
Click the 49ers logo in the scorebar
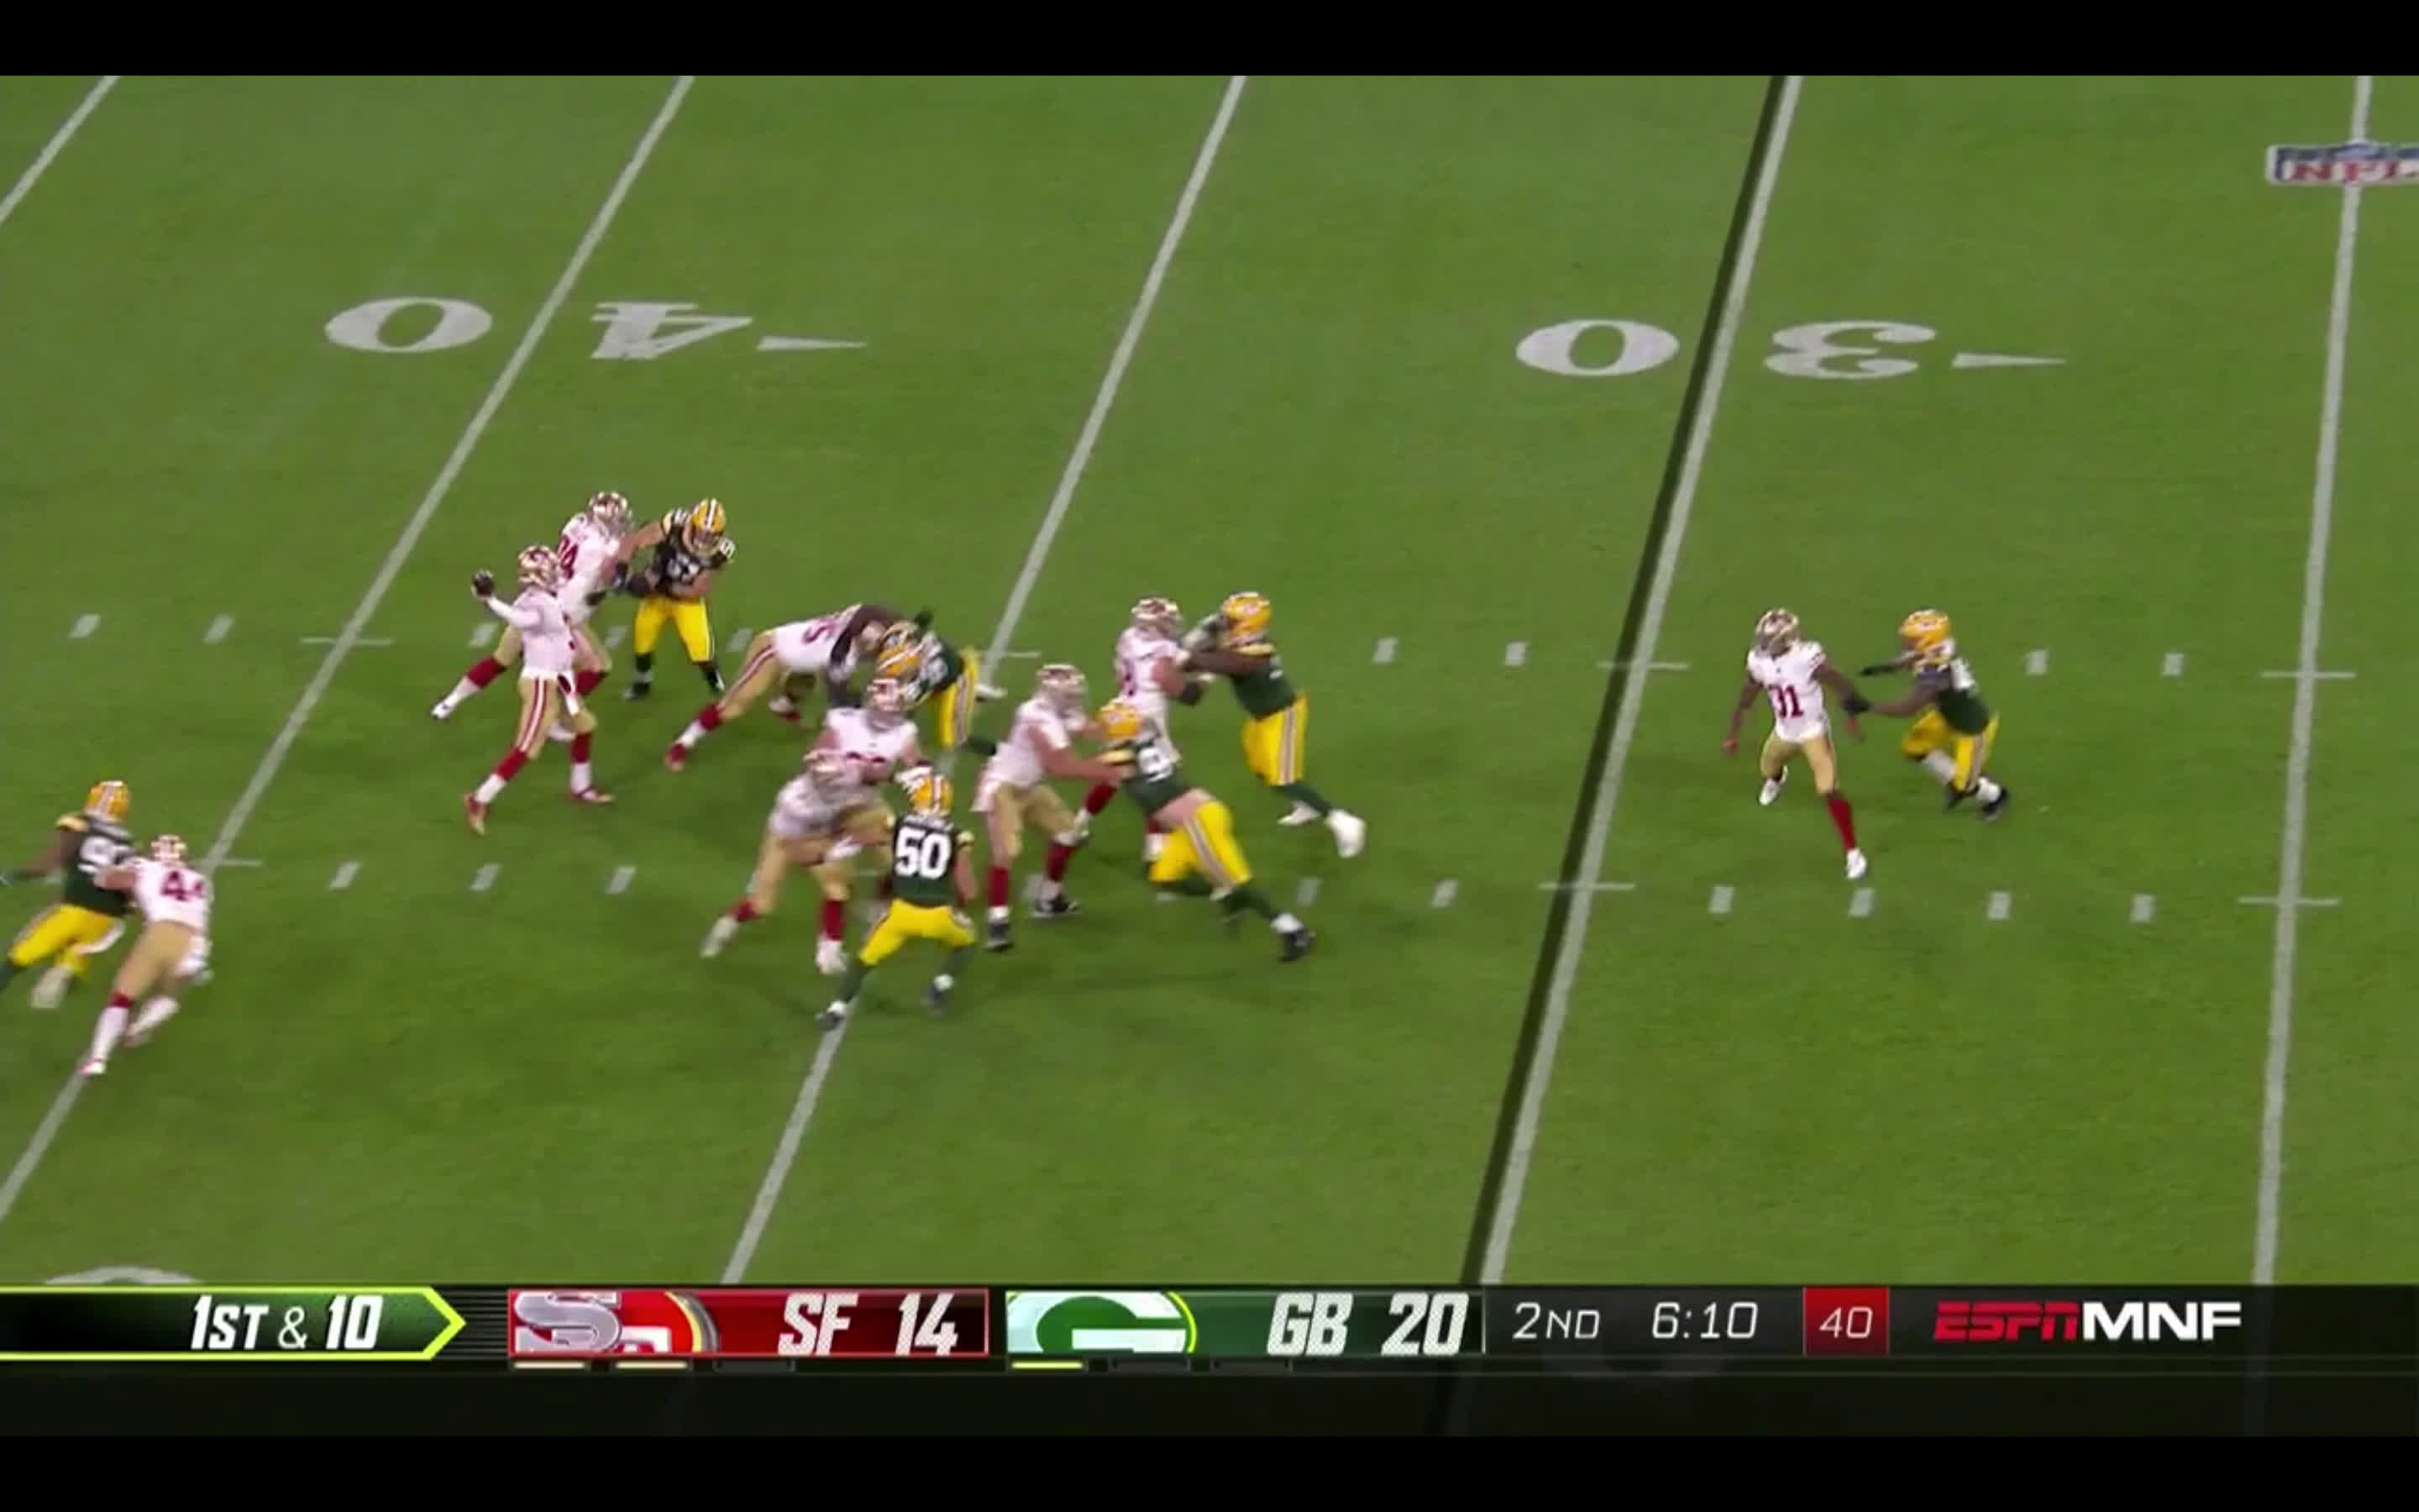point(613,1322)
